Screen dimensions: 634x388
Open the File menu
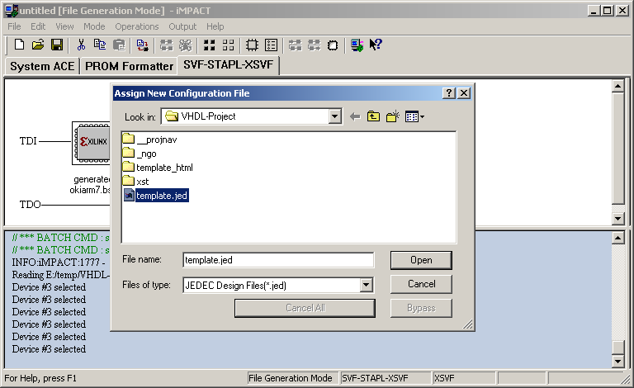tap(14, 26)
